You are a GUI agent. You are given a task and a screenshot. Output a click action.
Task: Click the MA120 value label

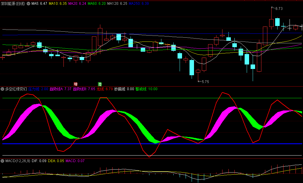click(117, 4)
